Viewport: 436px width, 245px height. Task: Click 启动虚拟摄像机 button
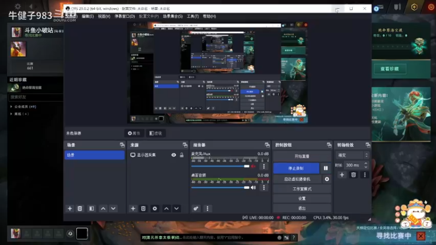click(297, 179)
